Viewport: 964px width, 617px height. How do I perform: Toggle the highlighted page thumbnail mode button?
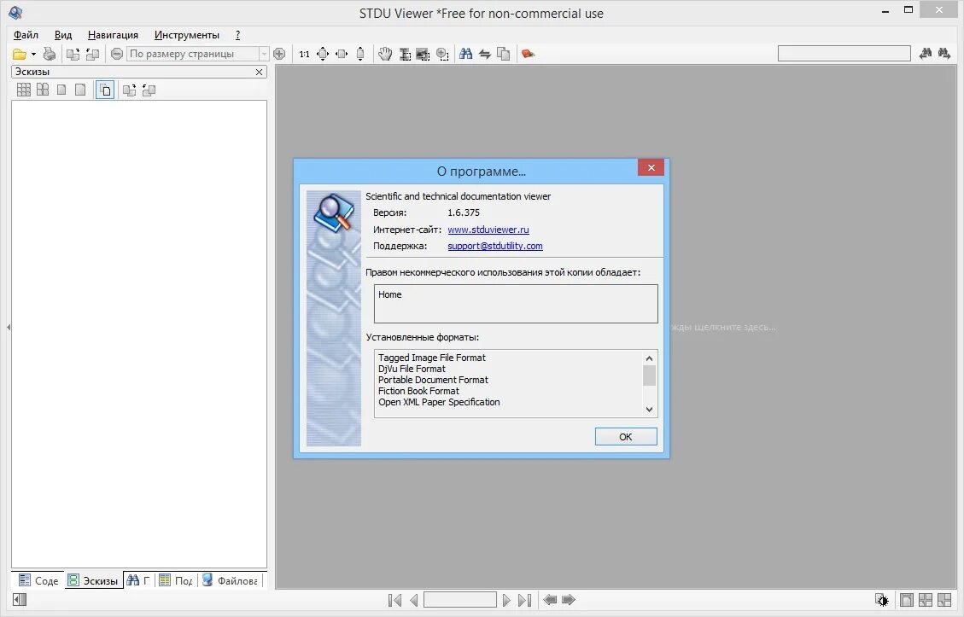tap(105, 90)
